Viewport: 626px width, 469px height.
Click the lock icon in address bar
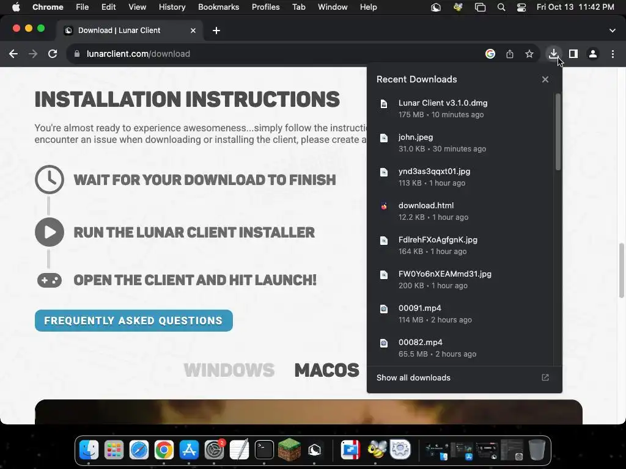click(78, 54)
